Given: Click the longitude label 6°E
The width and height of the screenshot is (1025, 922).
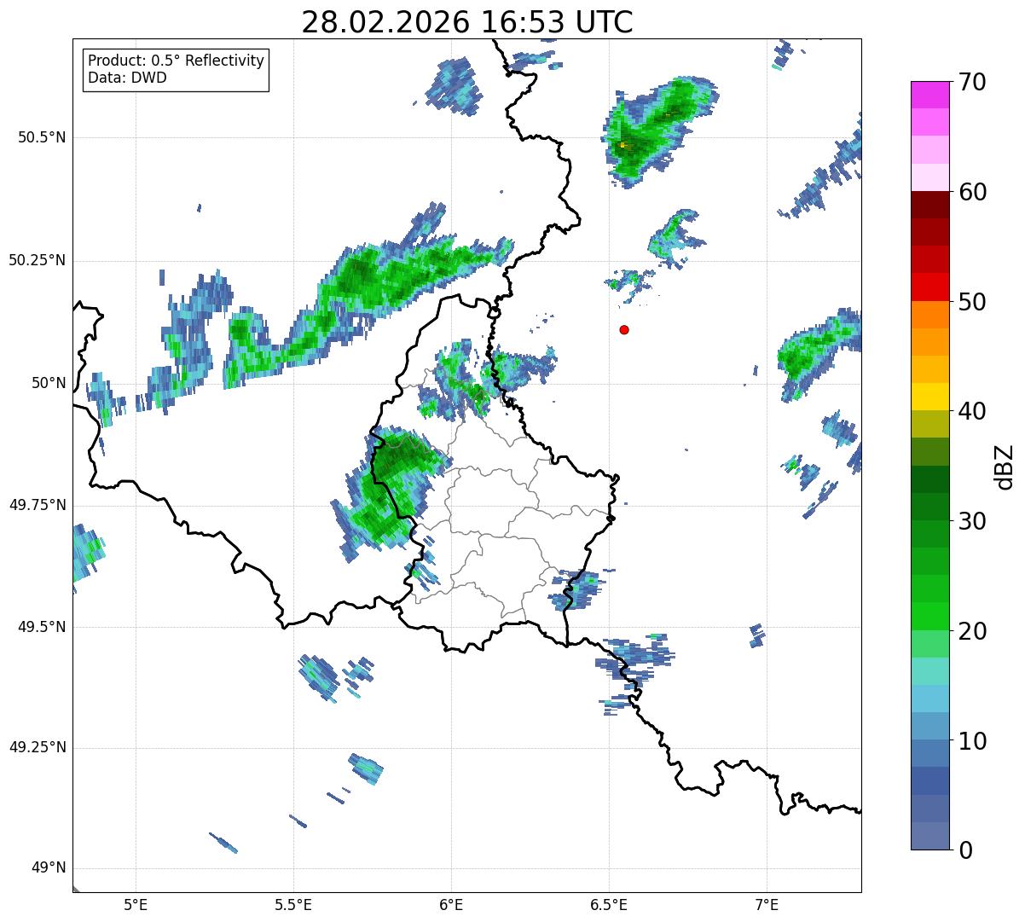Looking at the screenshot, I should (x=451, y=905).
